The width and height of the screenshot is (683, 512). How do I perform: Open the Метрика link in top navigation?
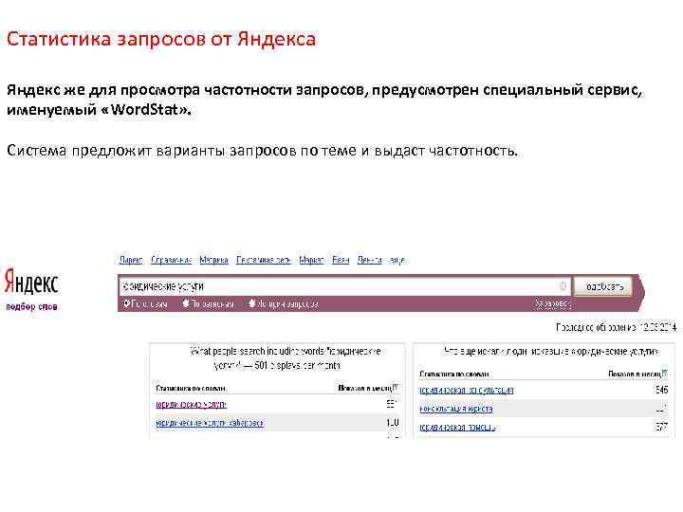click(x=213, y=260)
